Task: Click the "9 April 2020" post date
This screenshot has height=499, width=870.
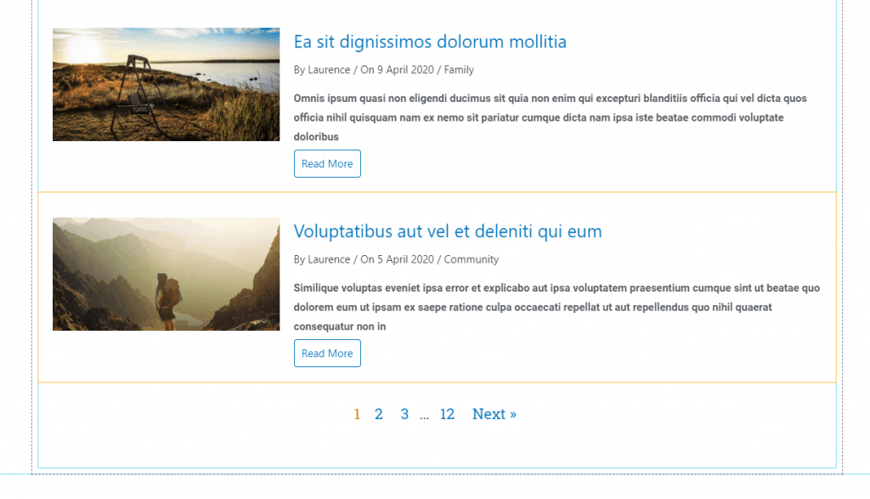Action: pyautogui.click(x=405, y=70)
